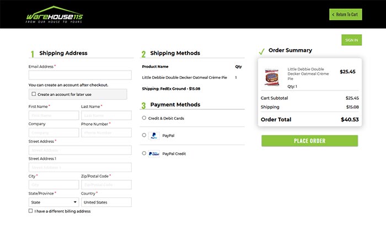Click the Qty: 1 text in Order Summary
The image size is (386, 240).
pyautogui.click(x=292, y=87)
